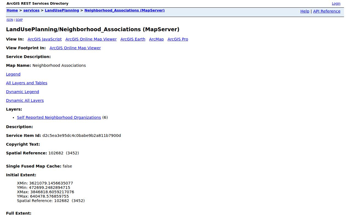Click the Spatial Reference: 102682 (3452) line above Single Fused Map Cache
This screenshot has width=350, height=219.
click(x=42, y=153)
